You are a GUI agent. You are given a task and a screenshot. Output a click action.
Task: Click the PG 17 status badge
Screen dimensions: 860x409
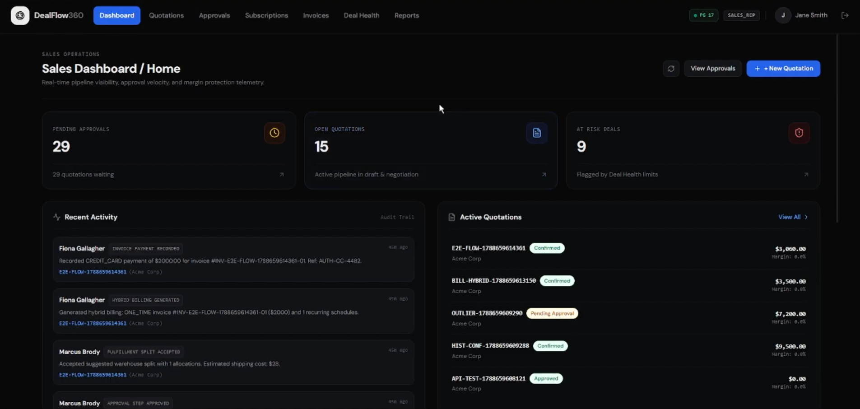point(704,15)
